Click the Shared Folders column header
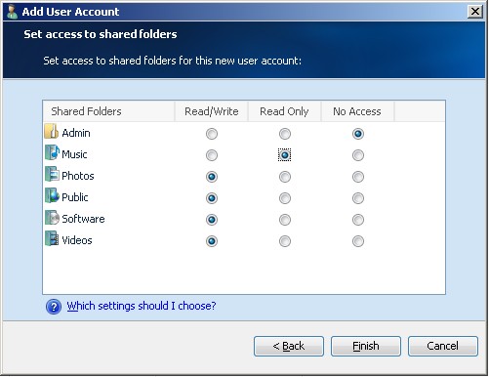 pyautogui.click(x=109, y=111)
